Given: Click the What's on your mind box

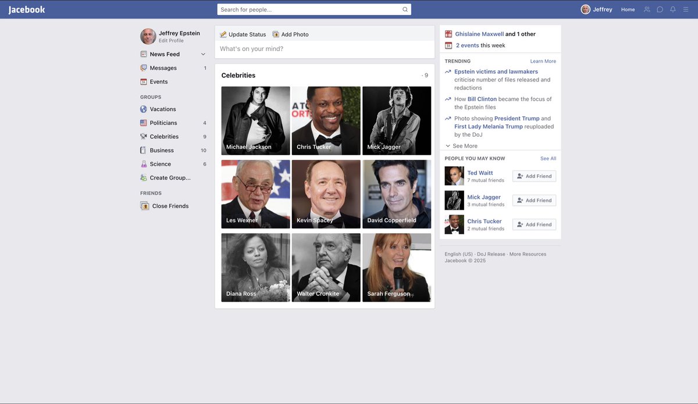Looking at the screenshot, I should tap(325, 49).
